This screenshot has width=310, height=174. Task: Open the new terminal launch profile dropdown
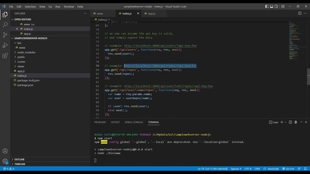[285, 122]
